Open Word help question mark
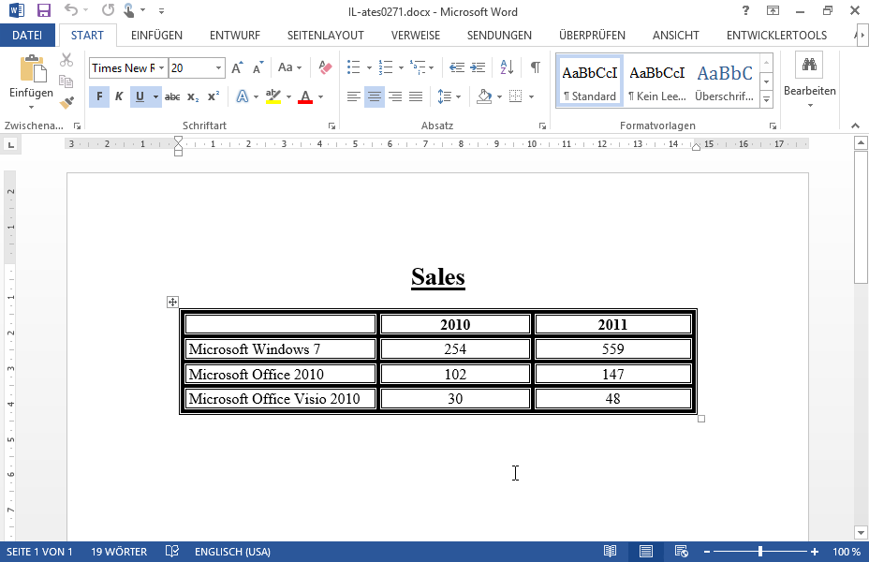 (746, 10)
